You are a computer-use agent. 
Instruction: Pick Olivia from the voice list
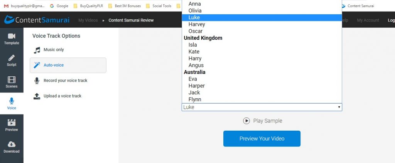click(262, 10)
